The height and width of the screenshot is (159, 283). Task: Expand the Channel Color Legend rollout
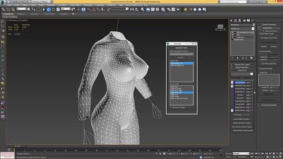(x=242, y=64)
